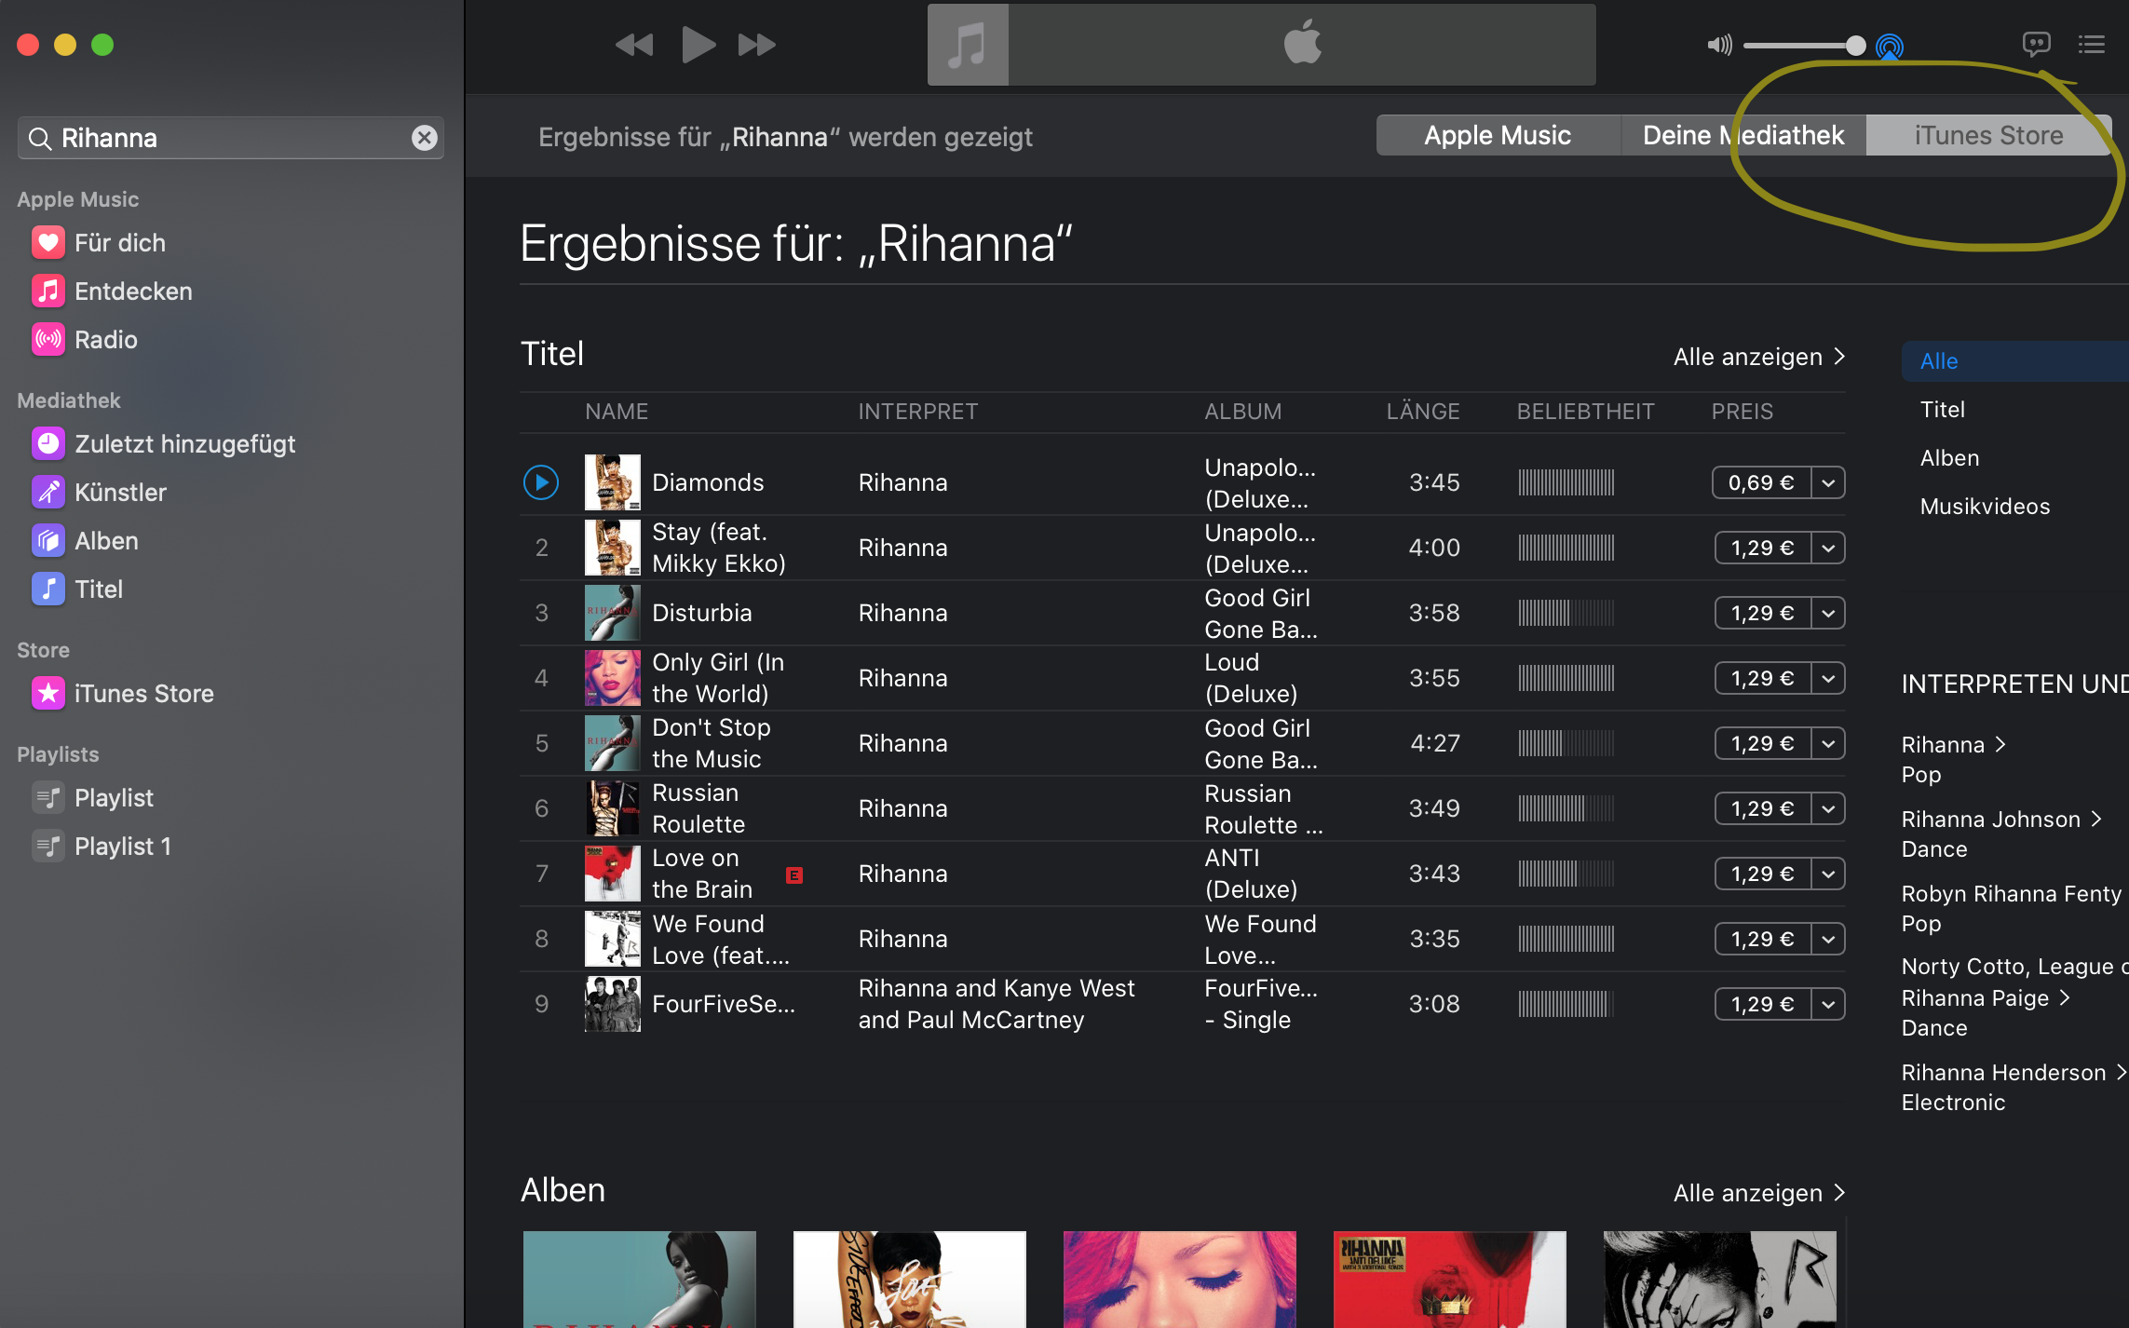Viewport: 2129px width, 1328px height.
Task: Open Radio from the sidebar icon
Action: [x=48, y=340]
